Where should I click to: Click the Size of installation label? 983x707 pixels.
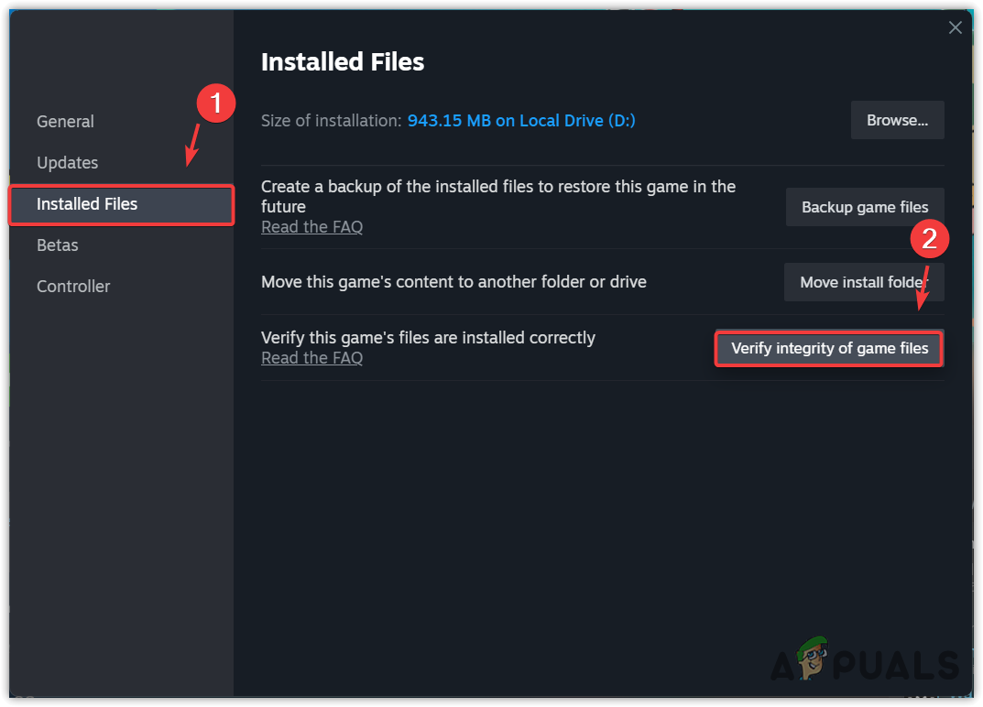pyautogui.click(x=331, y=121)
